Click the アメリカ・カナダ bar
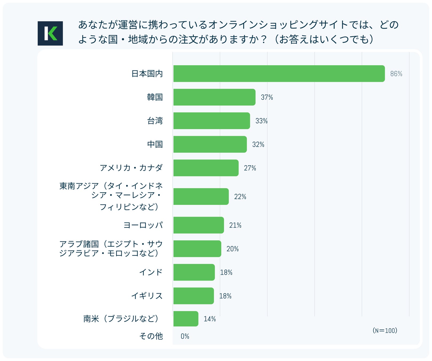The height and width of the screenshot is (361, 432). [206, 168]
